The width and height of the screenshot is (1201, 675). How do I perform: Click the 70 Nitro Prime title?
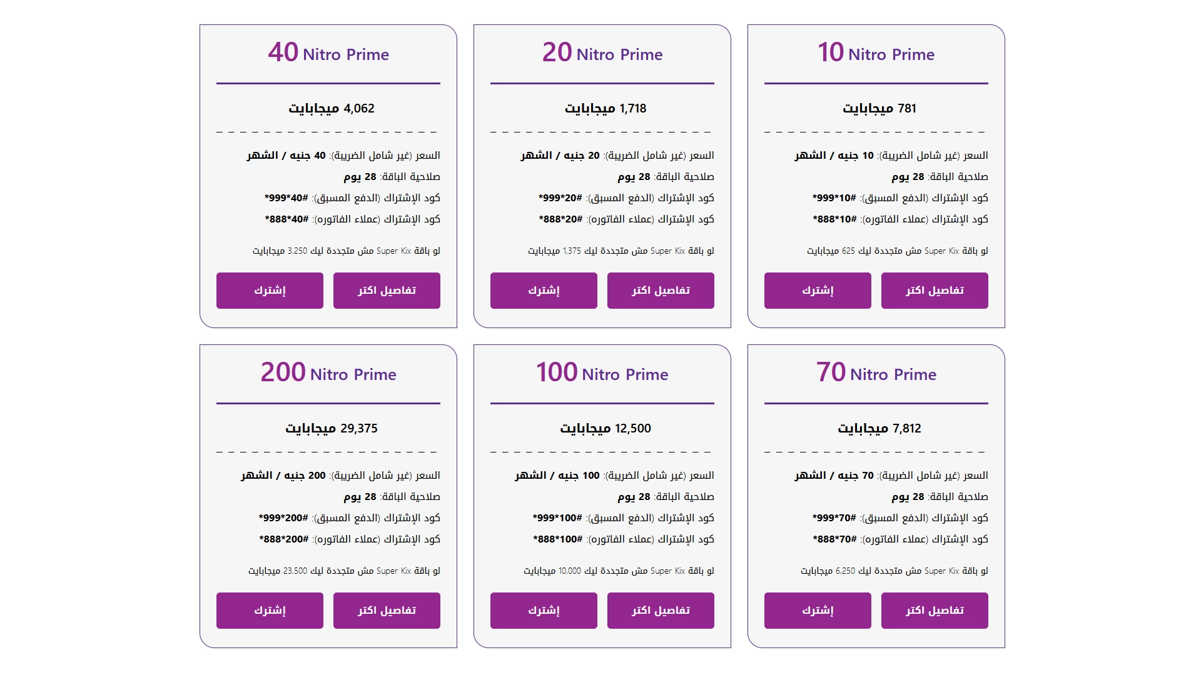(x=876, y=372)
